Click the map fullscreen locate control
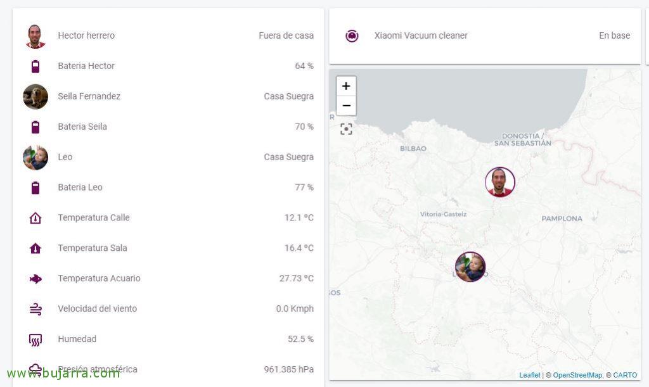The width and height of the screenshot is (649, 387). pyautogui.click(x=346, y=129)
